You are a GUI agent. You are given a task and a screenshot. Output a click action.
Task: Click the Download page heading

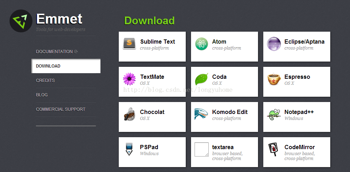[149, 20]
